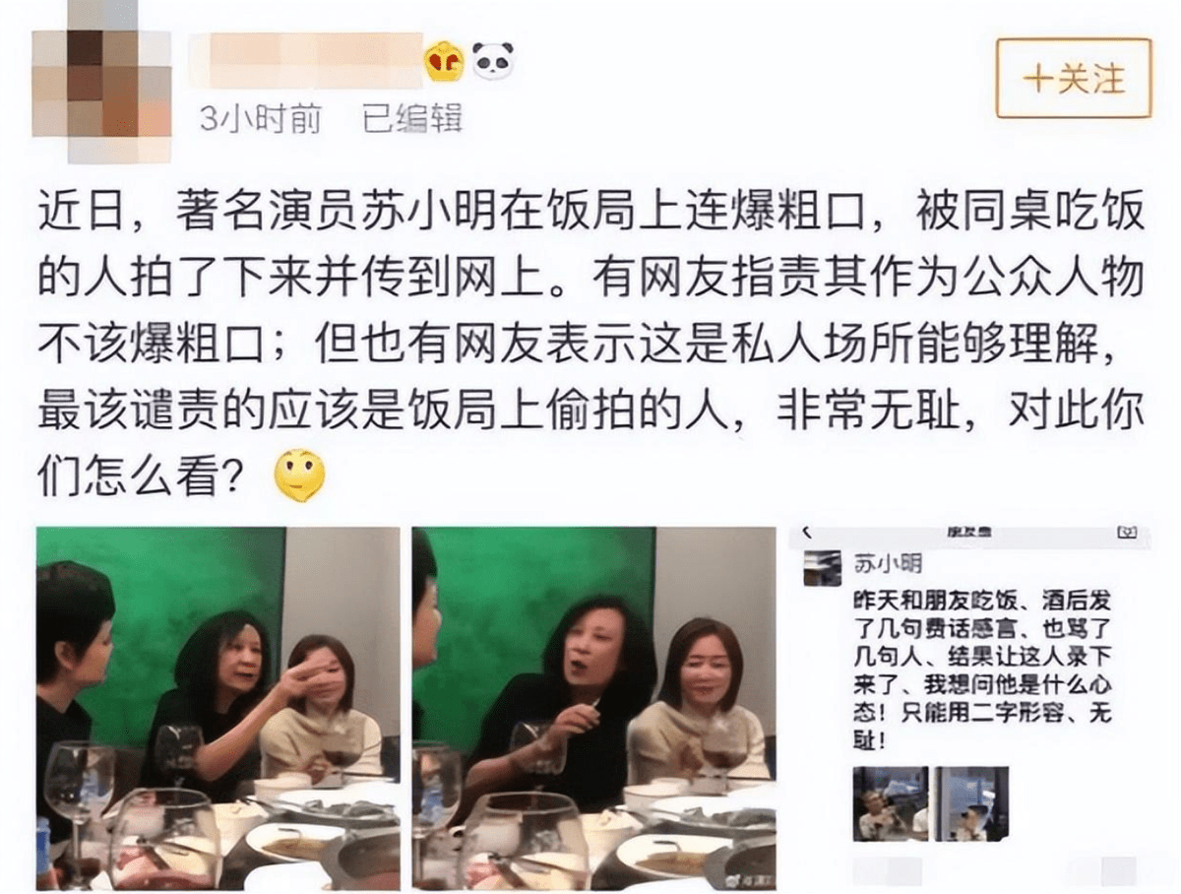Open the poster's pixelated profile avatar
The width and height of the screenshot is (1181, 894).
click(101, 84)
